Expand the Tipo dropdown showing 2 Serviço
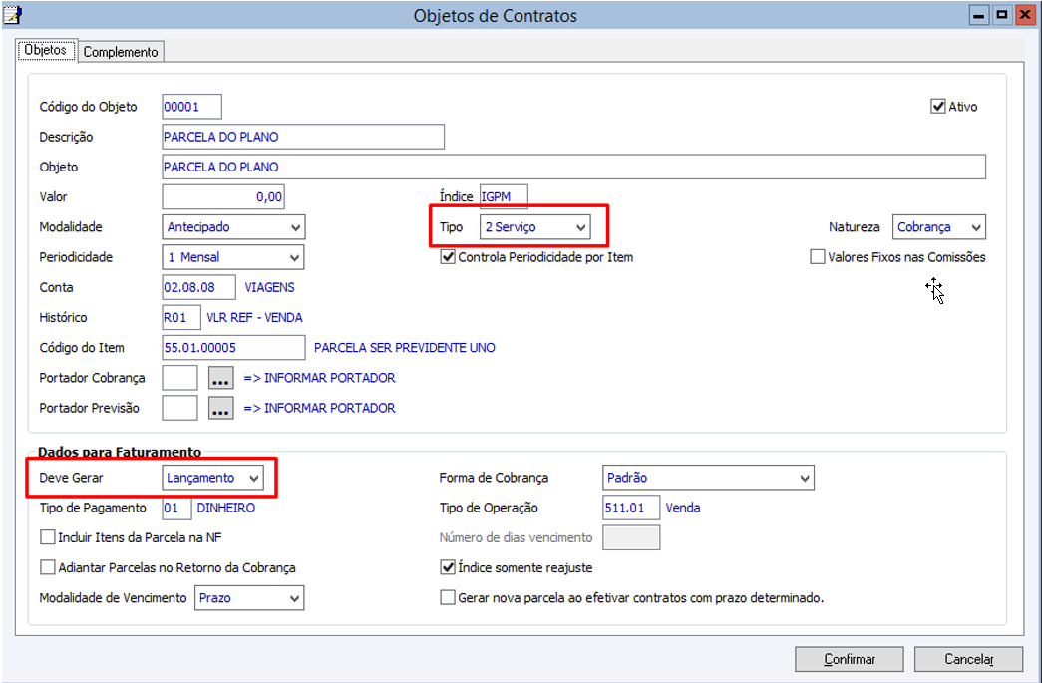This screenshot has height=683, width=1042. pos(534,227)
